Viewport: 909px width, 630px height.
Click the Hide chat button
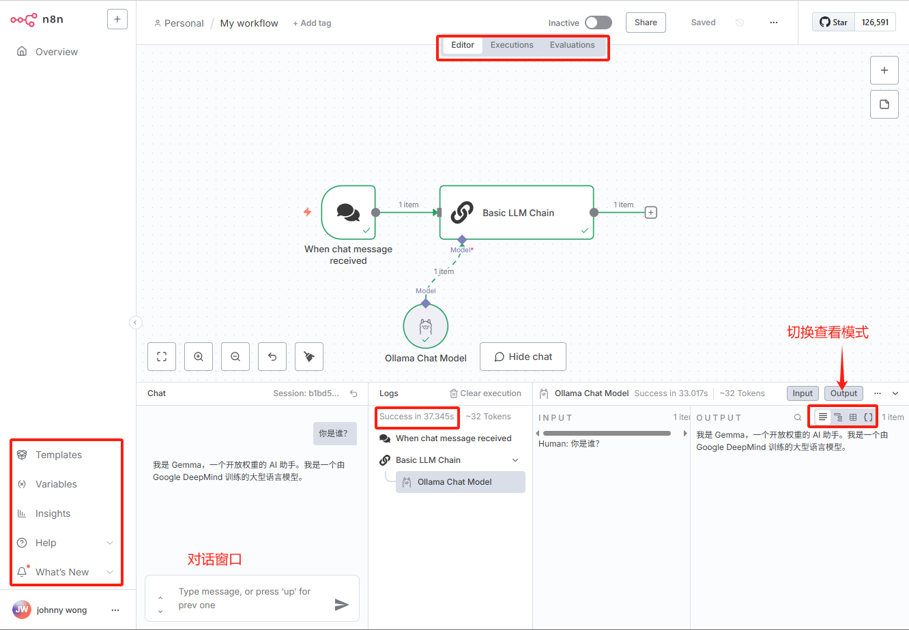tap(523, 357)
